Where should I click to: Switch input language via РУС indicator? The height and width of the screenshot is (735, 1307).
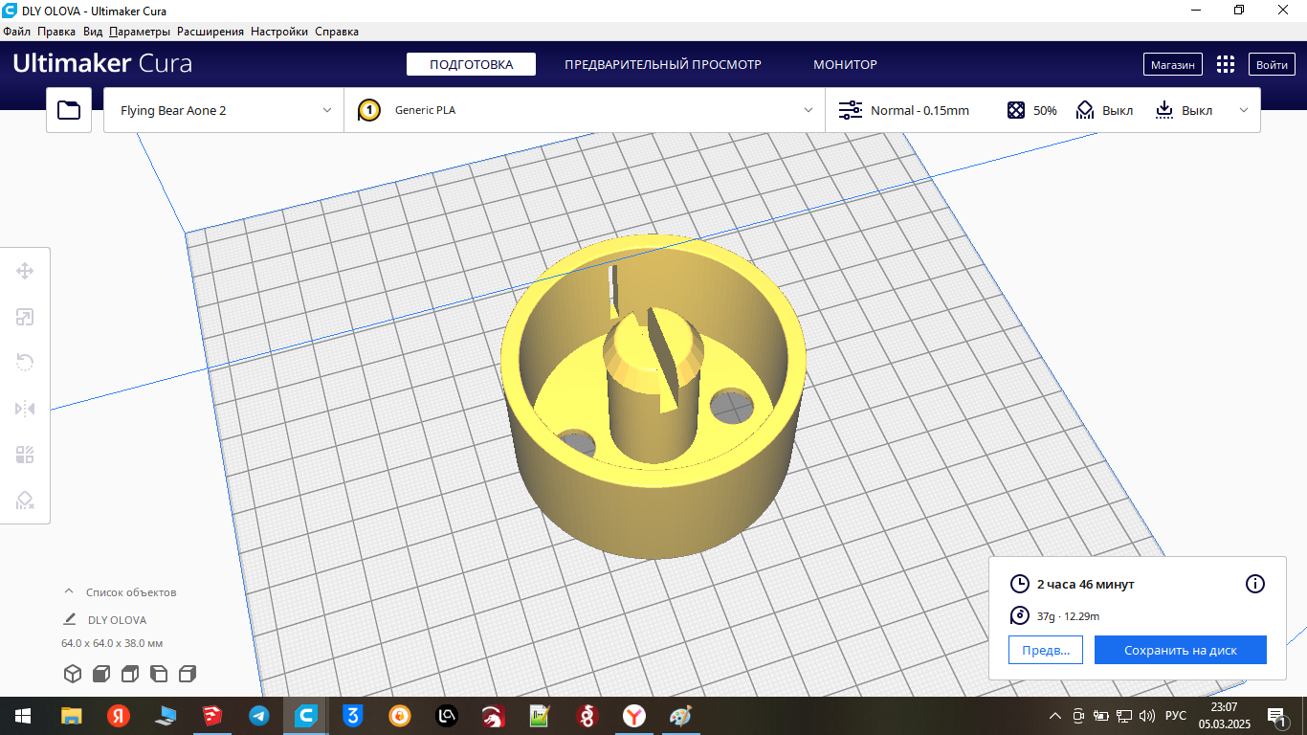coord(1175,715)
